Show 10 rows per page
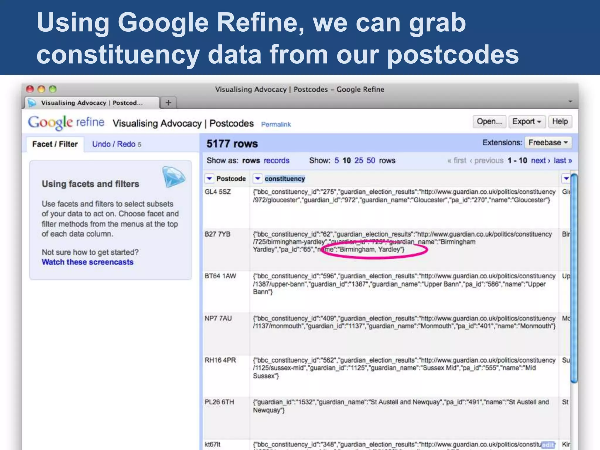Image resolution: width=600 pixels, height=450 pixels. pyautogui.click(x=347, y=161)
